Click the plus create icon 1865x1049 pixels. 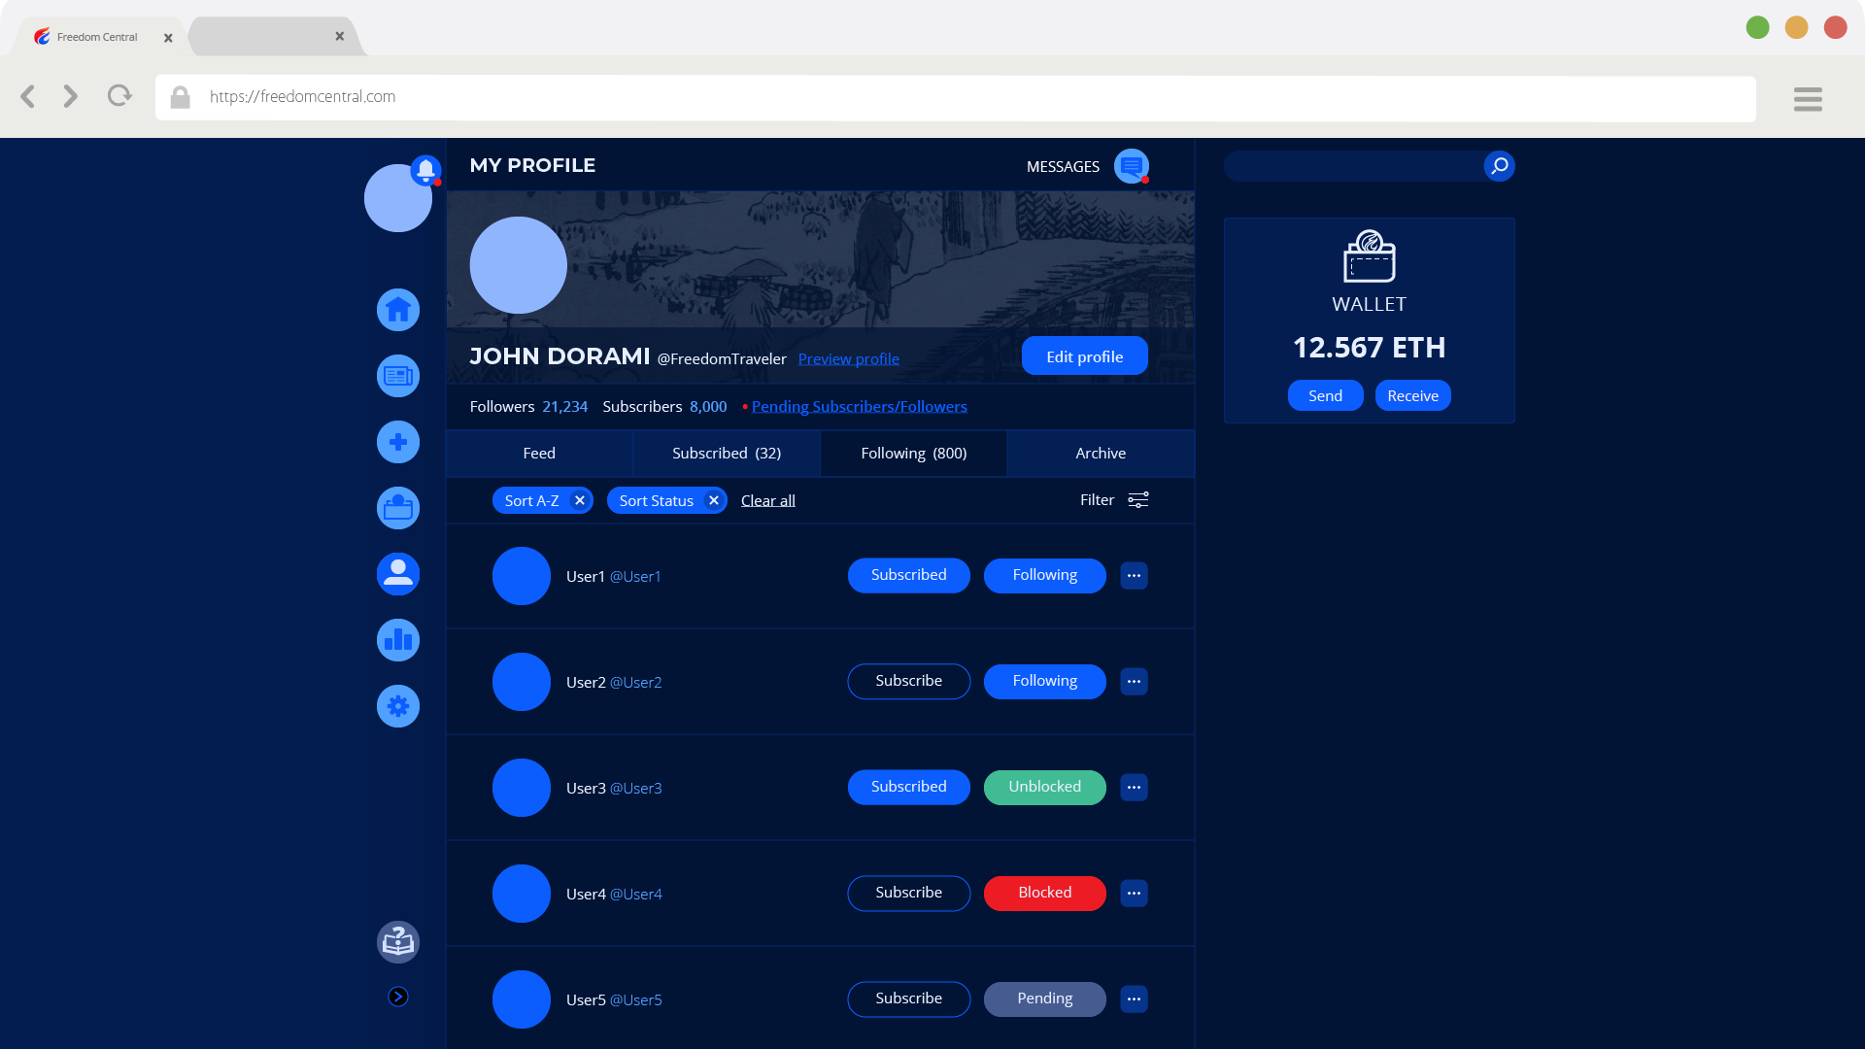398,442
